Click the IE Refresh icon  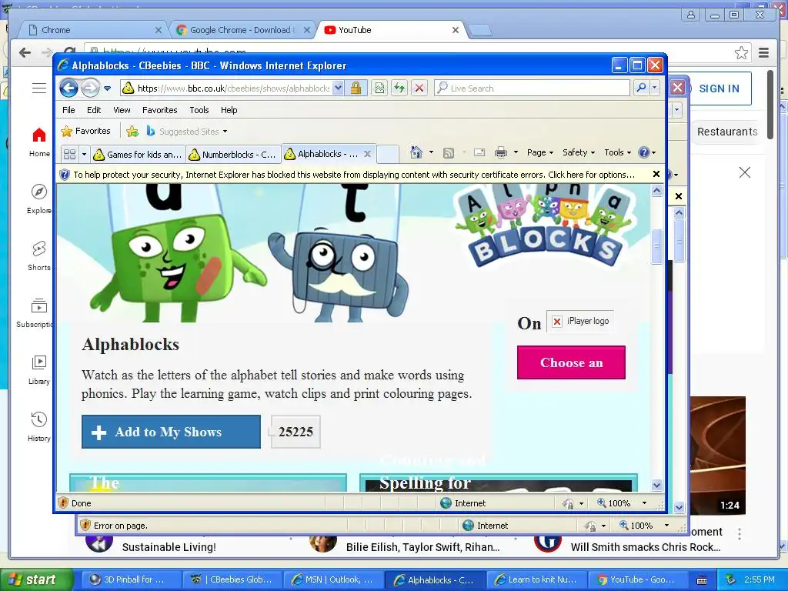point(399,88)
